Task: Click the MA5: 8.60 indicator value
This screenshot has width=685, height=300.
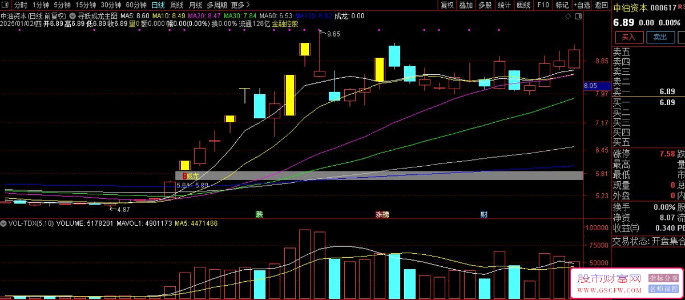Action: (135, 16)
